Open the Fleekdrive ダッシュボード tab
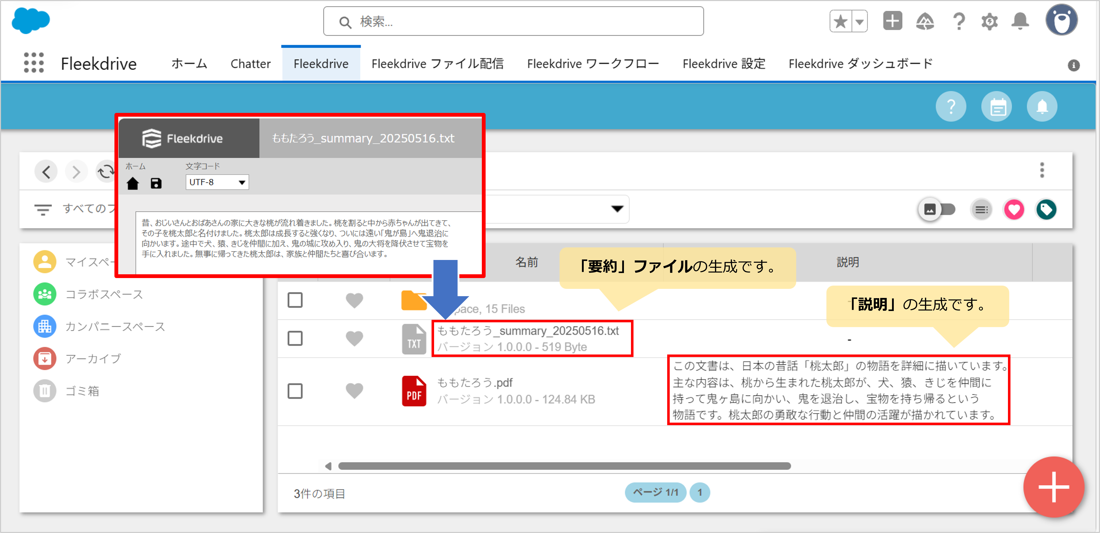This screenshot has height=533, width=1100. (860, 64)
